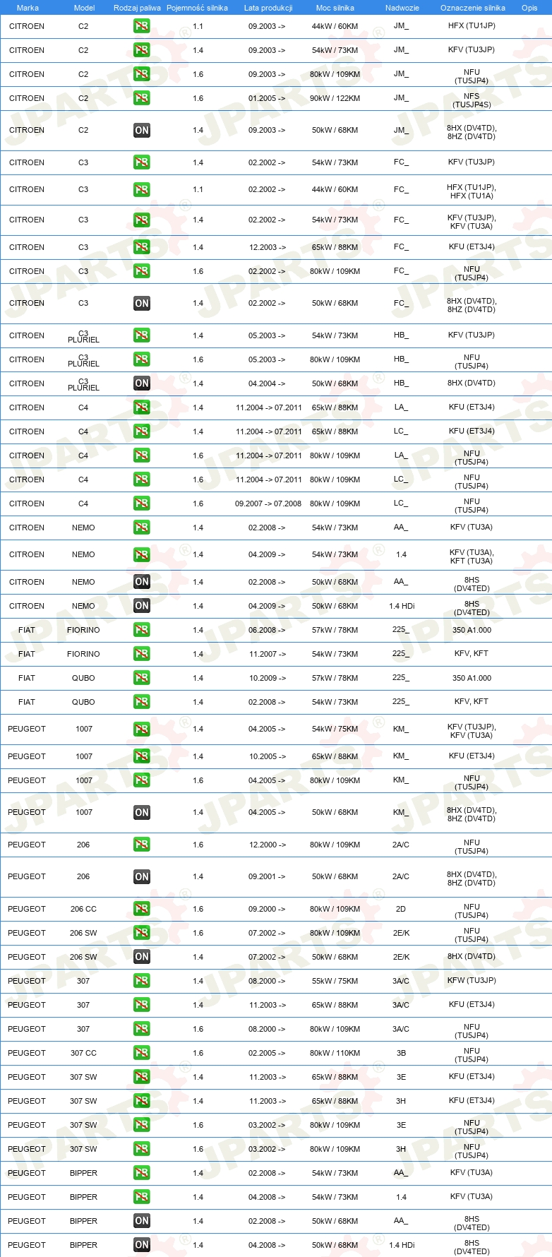552x1257 pixels.
Task: Click PB icon in Peugeot Bipper 04.2008 row
Action: pos(142,1197)
